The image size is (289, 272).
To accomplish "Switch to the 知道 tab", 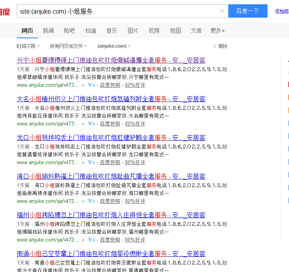I will [x=90, y=30].
